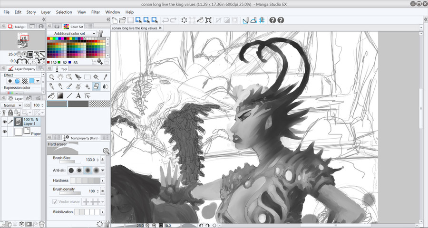Enable the Tone effect checker icon
Screen dimensions: 428x228
tap(25, 81)
